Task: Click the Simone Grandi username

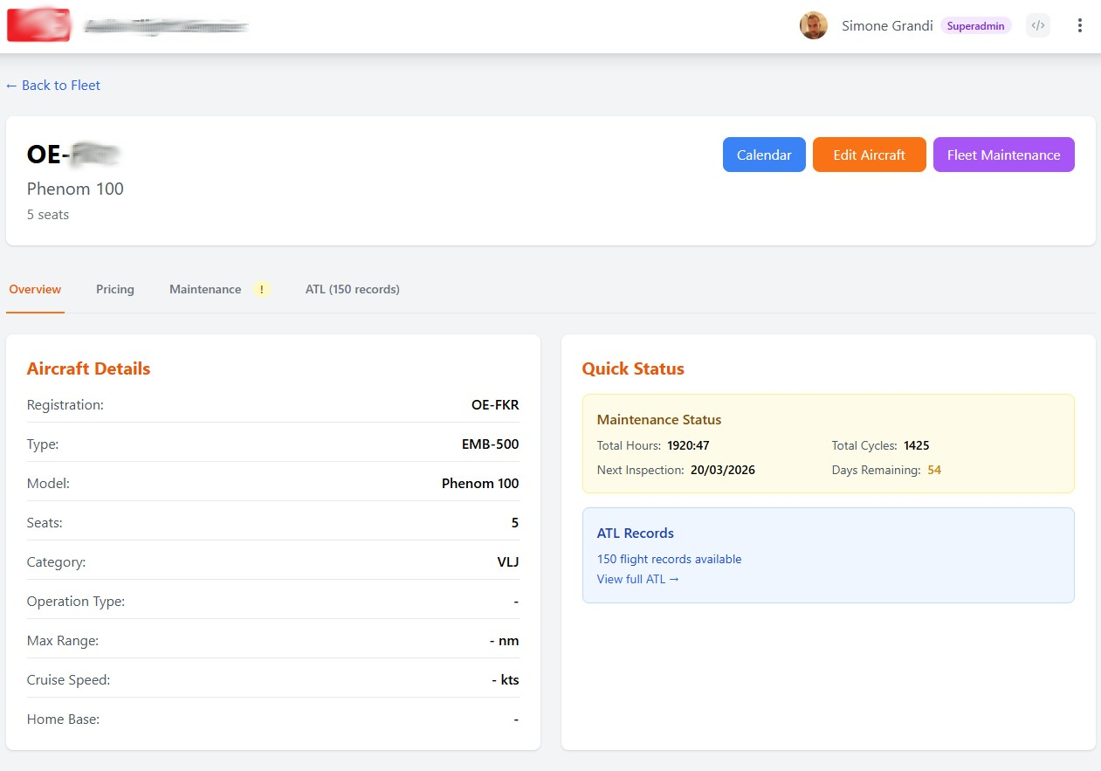Action: 887,26
